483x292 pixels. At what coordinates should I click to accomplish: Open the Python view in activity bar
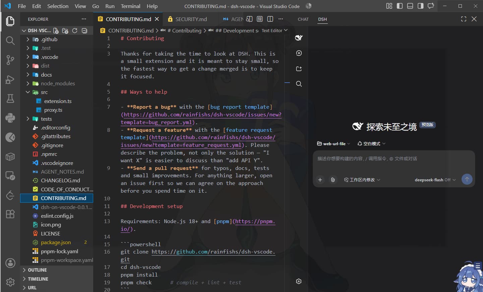click(10, 118)
